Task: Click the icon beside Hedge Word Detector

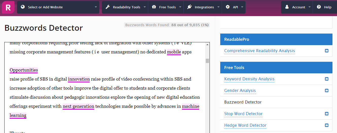Action: click(327, 125)
